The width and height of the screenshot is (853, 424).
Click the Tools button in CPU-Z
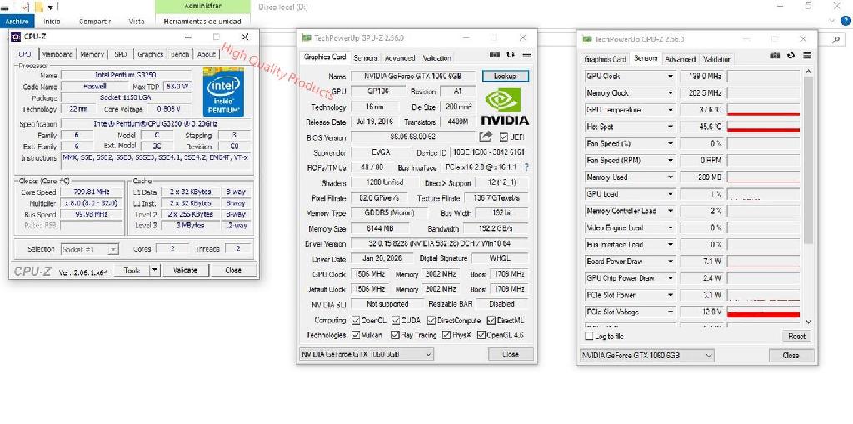pos(132,270)
